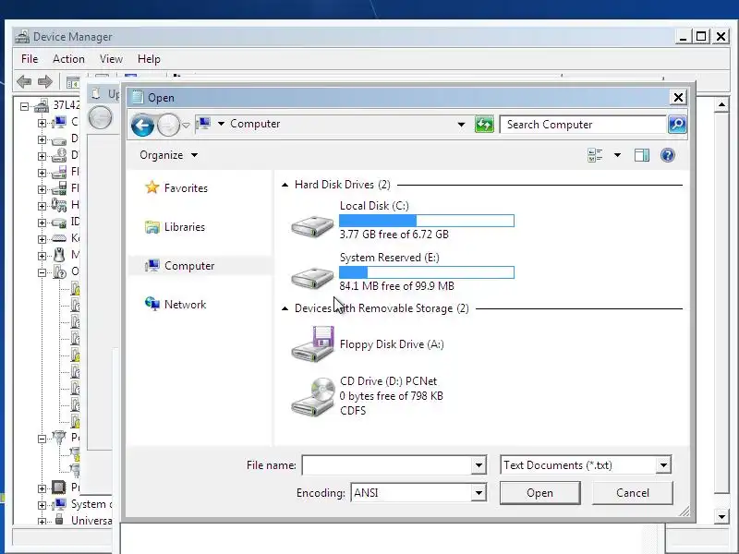
Task: Click the Back arrow in Open dialog
Action: tap(142, 125)
